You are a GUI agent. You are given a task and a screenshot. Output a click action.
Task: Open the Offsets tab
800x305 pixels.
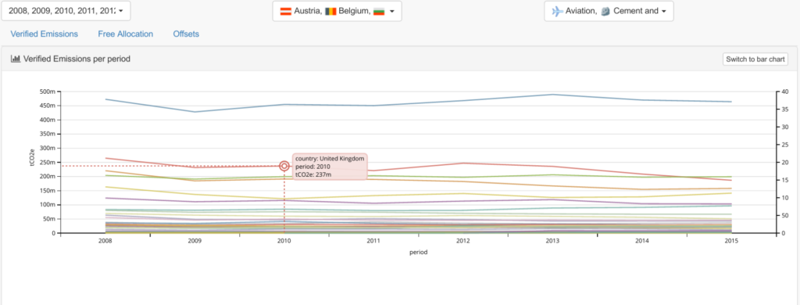pos(186,34)
